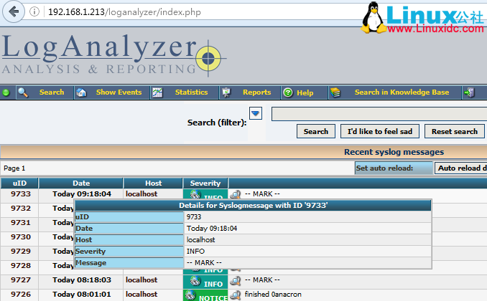The height and width of the screenshot is (301, 487).
Task: Click the browser address bar URL
Action: (x=124, y=12)
